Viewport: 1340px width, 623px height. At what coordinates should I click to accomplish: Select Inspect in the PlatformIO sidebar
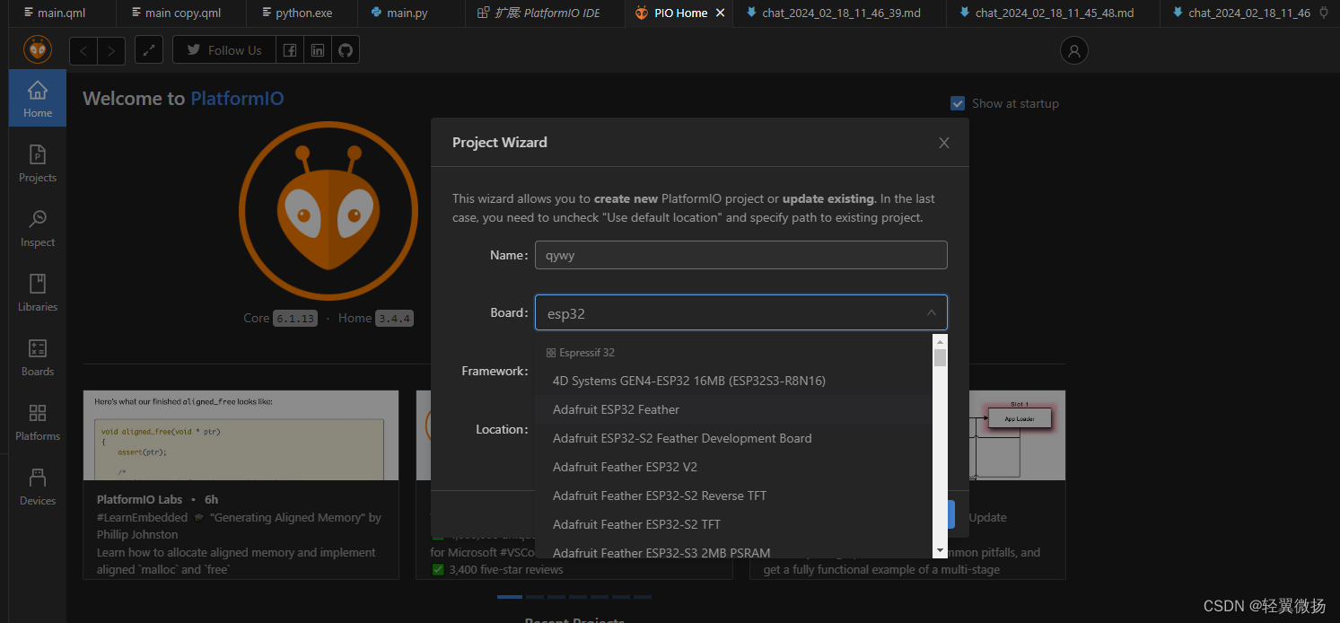click(37, 228)
